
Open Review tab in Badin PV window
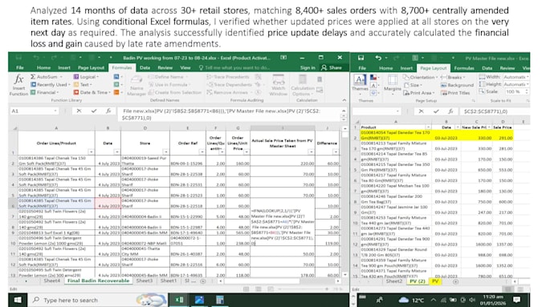[x=165, y=67]
